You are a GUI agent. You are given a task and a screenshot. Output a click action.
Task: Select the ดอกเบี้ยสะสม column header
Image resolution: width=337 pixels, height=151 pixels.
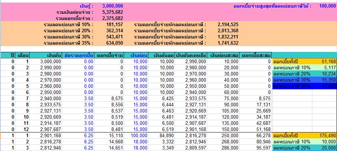tap(255, 55)
